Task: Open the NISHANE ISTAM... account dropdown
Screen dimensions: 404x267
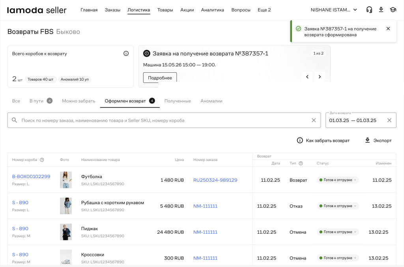Action: coord(334,10)
